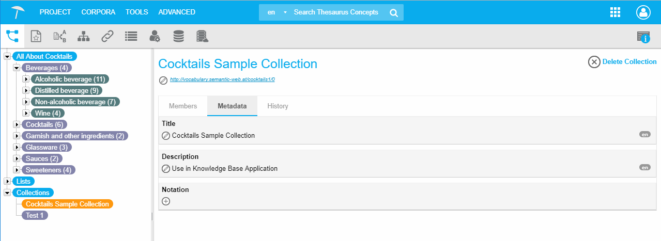Open the thesaurus tree view icon

12,36
